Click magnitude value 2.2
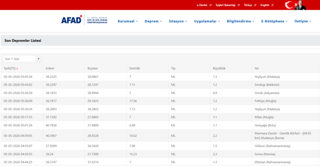The height and width of the screenshot is (166, 320). coord(215,135)
